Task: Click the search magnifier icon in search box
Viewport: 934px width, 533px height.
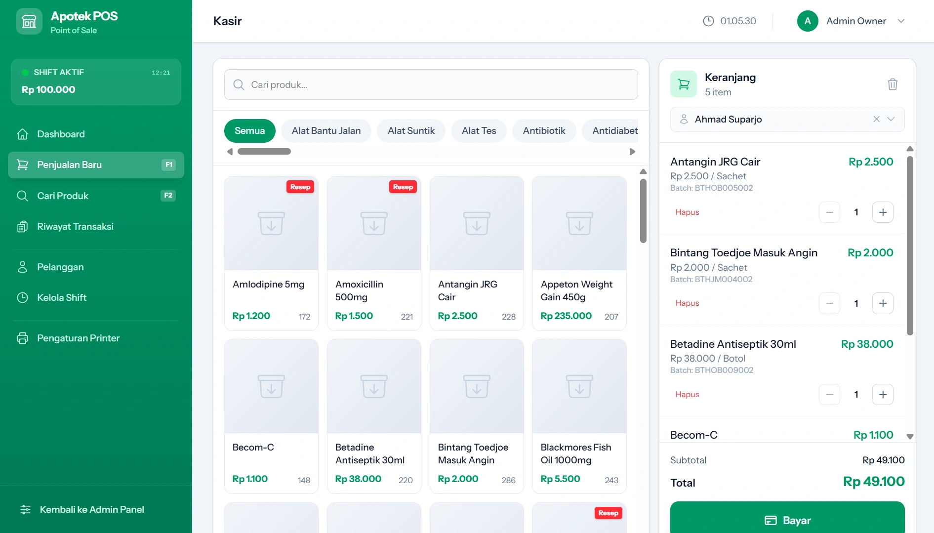Action: click(239, 84)
